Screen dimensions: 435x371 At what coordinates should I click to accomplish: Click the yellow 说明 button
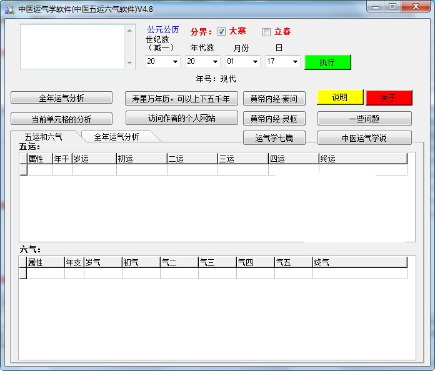point(340,97)
